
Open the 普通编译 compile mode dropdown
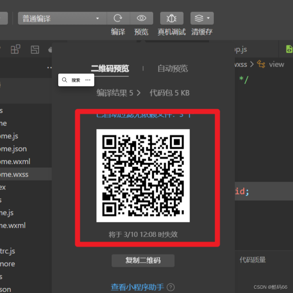(x=62, y=18)
